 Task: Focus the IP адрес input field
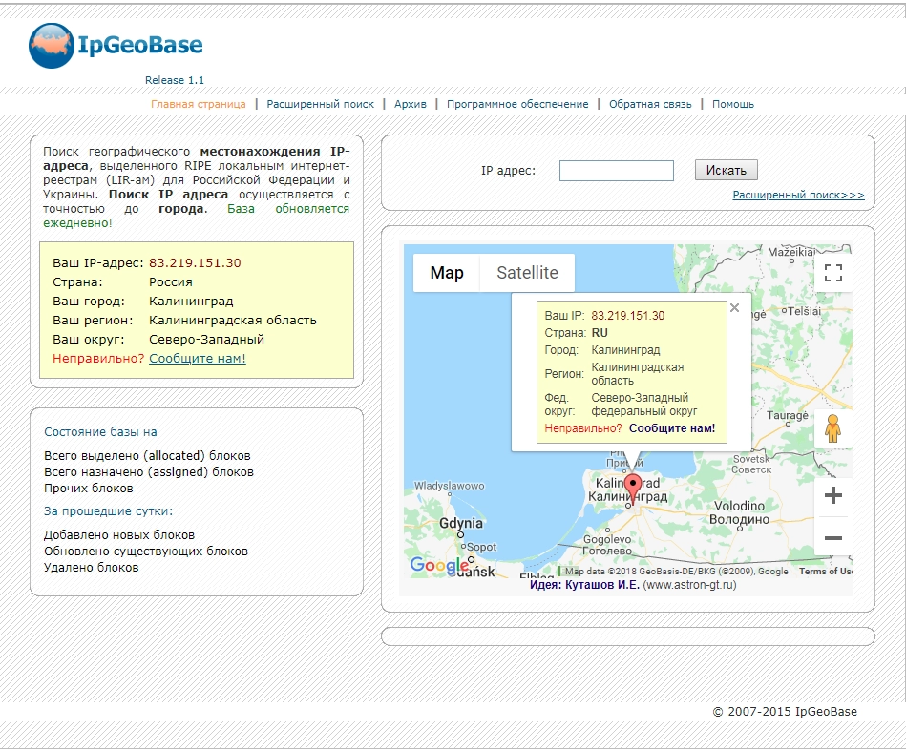point(617,171)
